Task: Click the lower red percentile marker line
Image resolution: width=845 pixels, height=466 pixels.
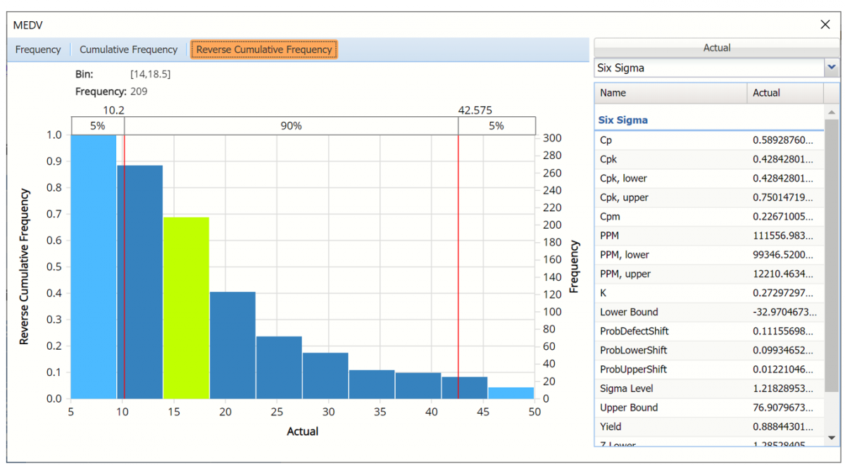Action: (x=124, y=267)
